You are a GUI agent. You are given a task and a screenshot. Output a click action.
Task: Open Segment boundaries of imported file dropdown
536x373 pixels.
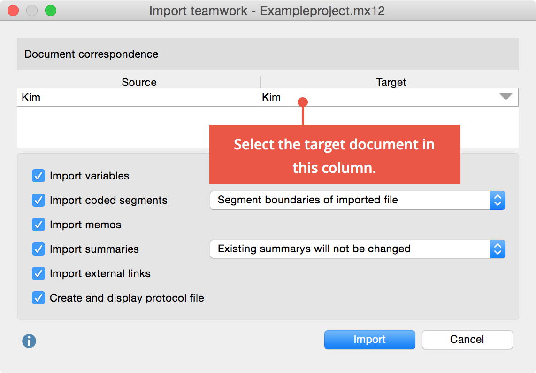pos(358,200)
